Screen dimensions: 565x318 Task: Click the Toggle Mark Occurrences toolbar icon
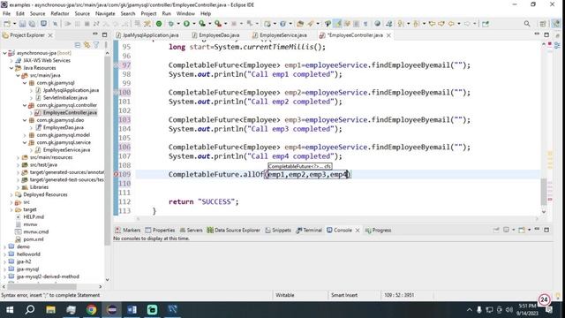tap(337, 24)
